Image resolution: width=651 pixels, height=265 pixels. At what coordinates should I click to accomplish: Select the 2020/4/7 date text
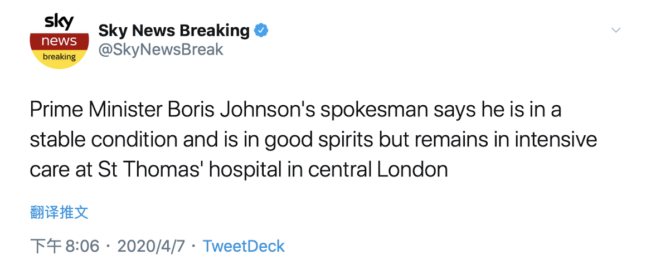tap(150, 246)
